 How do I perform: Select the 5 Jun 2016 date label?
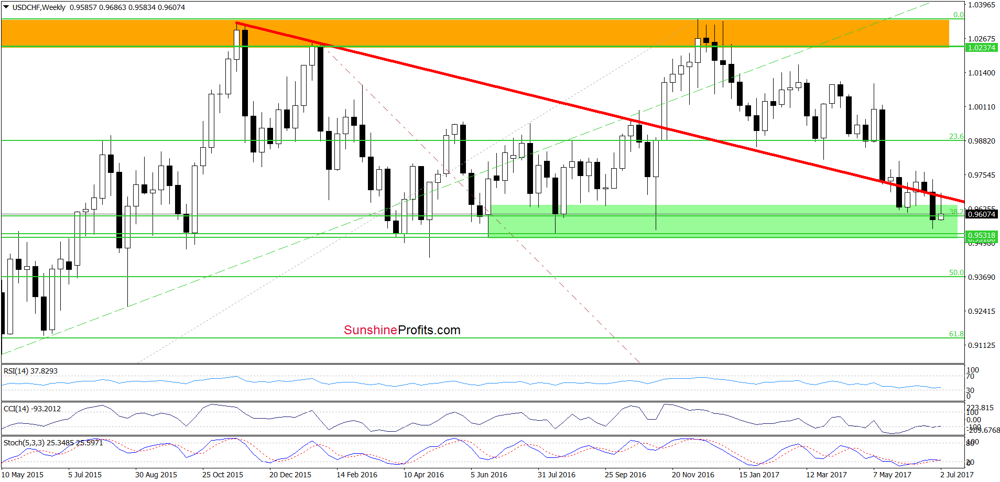pos(489,475)
